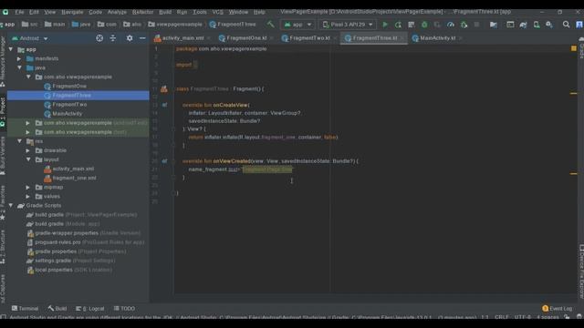
Task: Expand the folded import statement
Action: point(195,65)
